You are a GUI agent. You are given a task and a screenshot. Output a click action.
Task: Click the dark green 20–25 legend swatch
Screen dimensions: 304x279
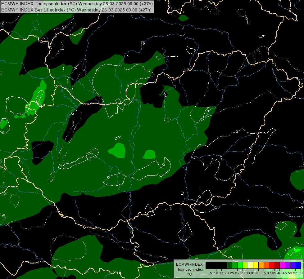tap(229, 265)
